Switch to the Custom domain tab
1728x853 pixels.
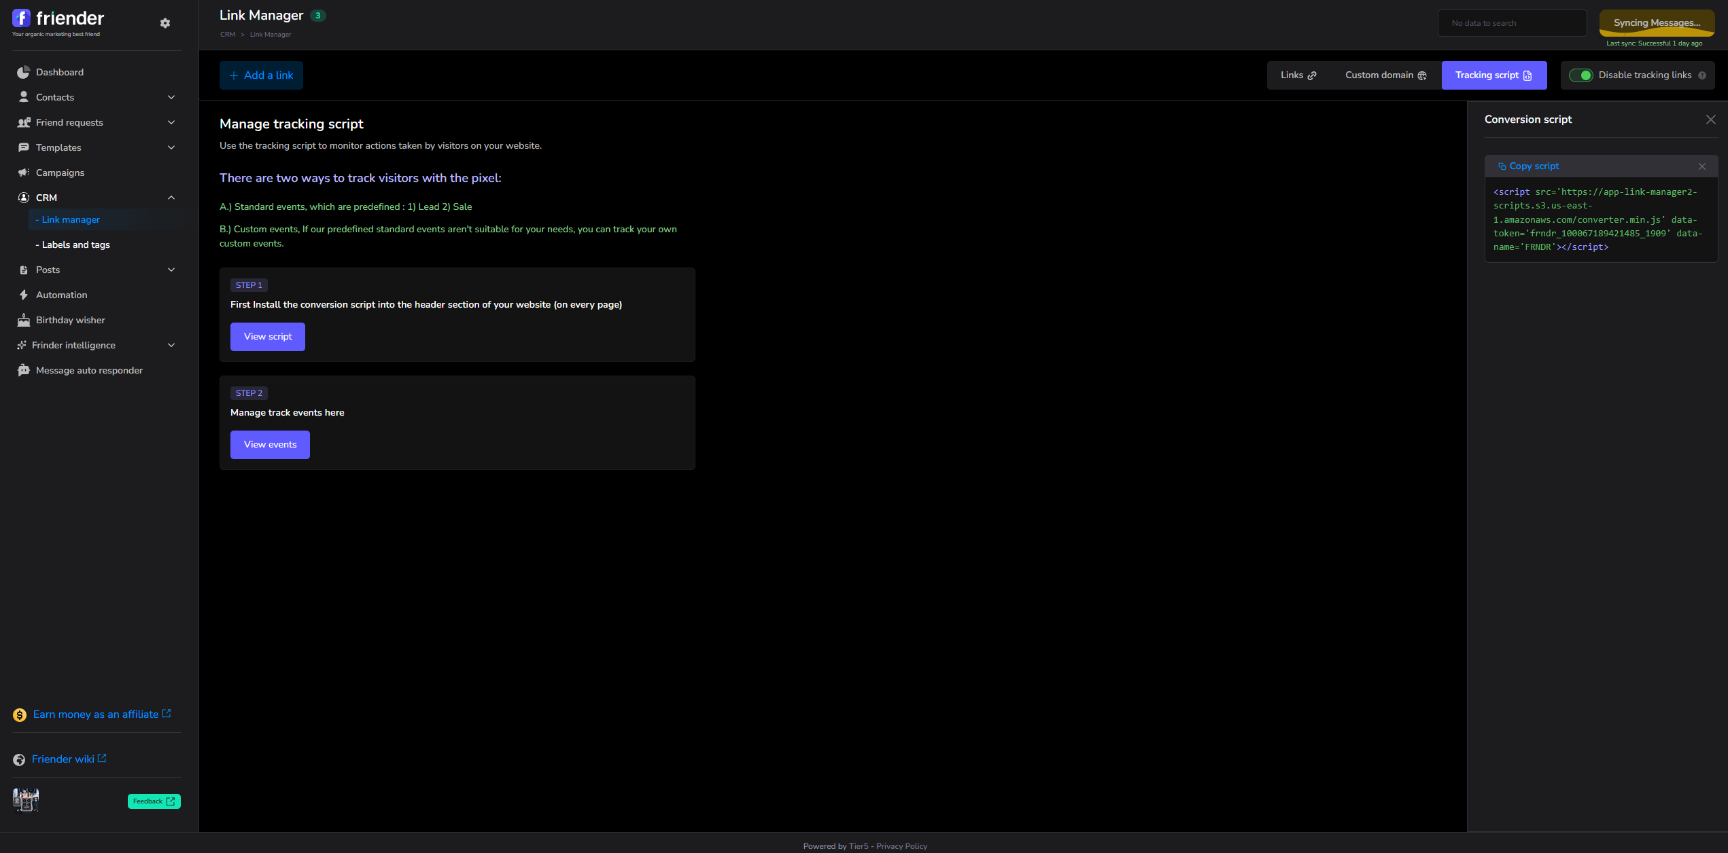(1385, 75)
